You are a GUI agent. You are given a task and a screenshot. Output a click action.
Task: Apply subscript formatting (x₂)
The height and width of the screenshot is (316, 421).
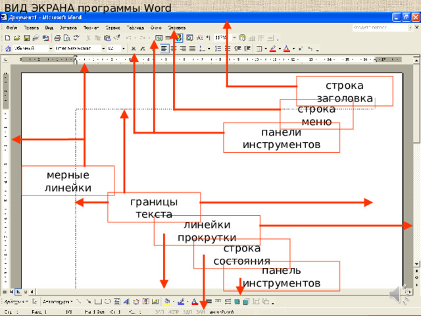310,49
